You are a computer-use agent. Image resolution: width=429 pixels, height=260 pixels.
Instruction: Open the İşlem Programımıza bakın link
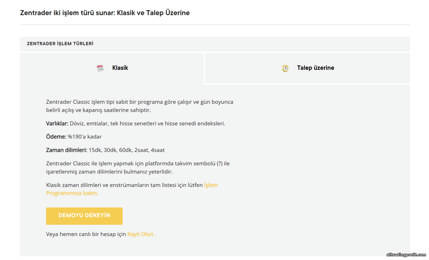(132, 189)
